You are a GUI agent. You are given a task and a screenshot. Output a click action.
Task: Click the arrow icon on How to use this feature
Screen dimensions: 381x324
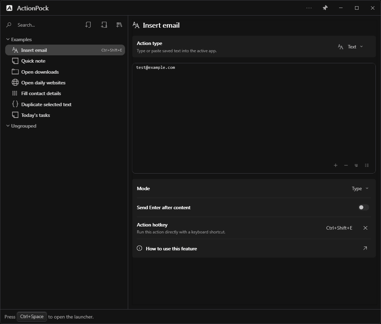365,248
